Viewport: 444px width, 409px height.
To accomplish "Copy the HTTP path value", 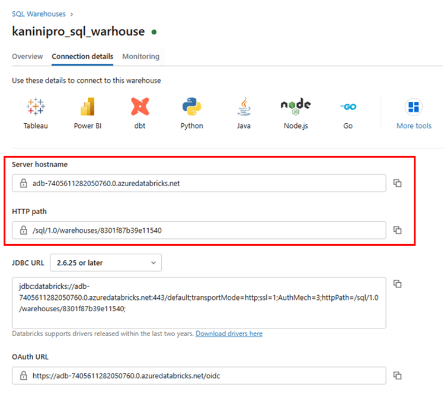I will pos(398,230).
